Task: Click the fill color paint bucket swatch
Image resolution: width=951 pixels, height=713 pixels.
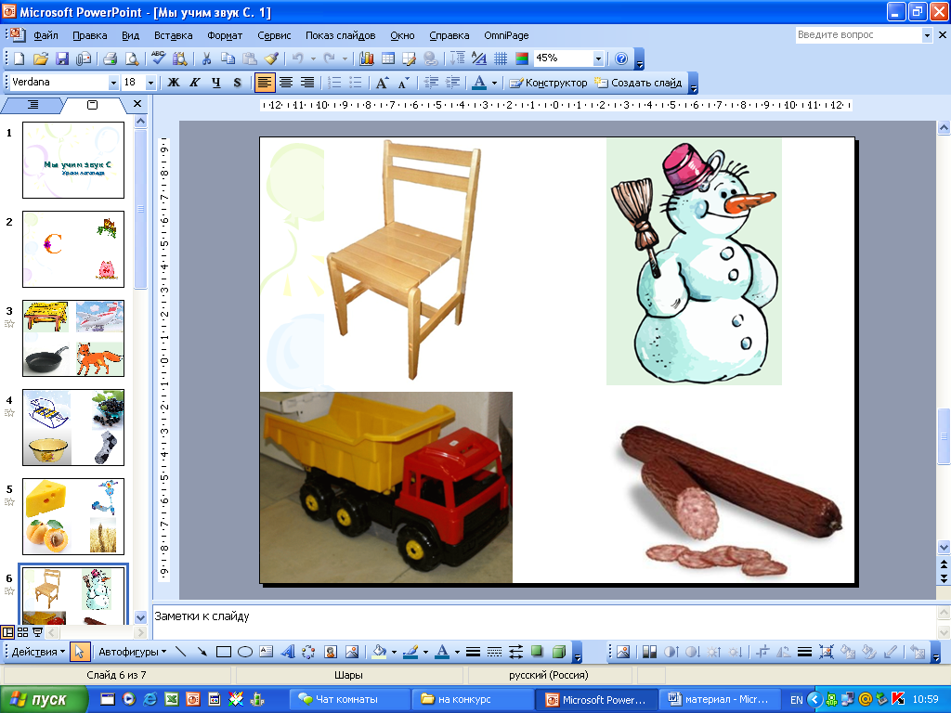Action: tap(379, 652)
